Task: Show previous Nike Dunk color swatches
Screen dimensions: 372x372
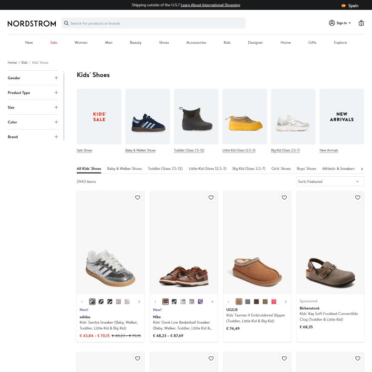Action: 155,302
